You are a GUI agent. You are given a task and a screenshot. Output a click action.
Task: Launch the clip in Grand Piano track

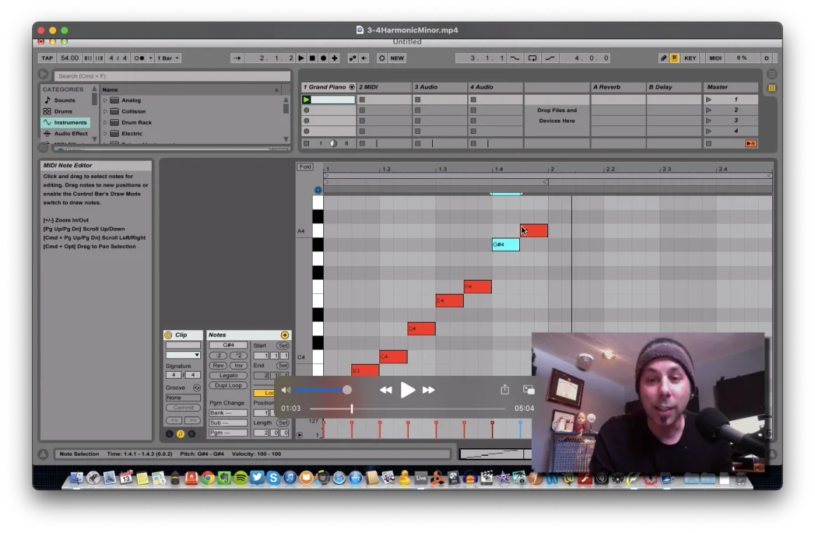(x=306, y=100)
